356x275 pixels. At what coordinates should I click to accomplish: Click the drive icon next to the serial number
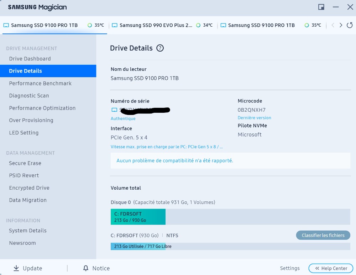pyautogui.click(x=114, y=110)
